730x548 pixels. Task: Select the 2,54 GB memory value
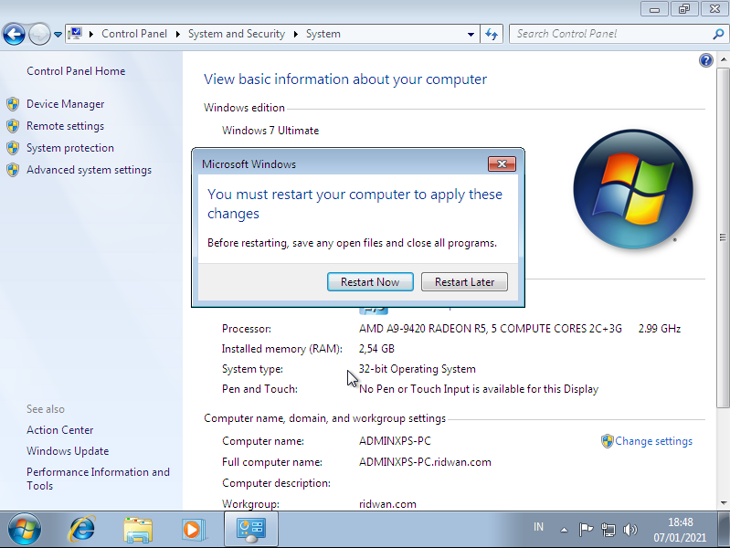[376, 349]
